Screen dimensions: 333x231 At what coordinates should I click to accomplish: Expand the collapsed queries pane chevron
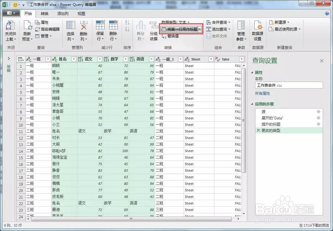pyautogui.click(x=9, y=58)
